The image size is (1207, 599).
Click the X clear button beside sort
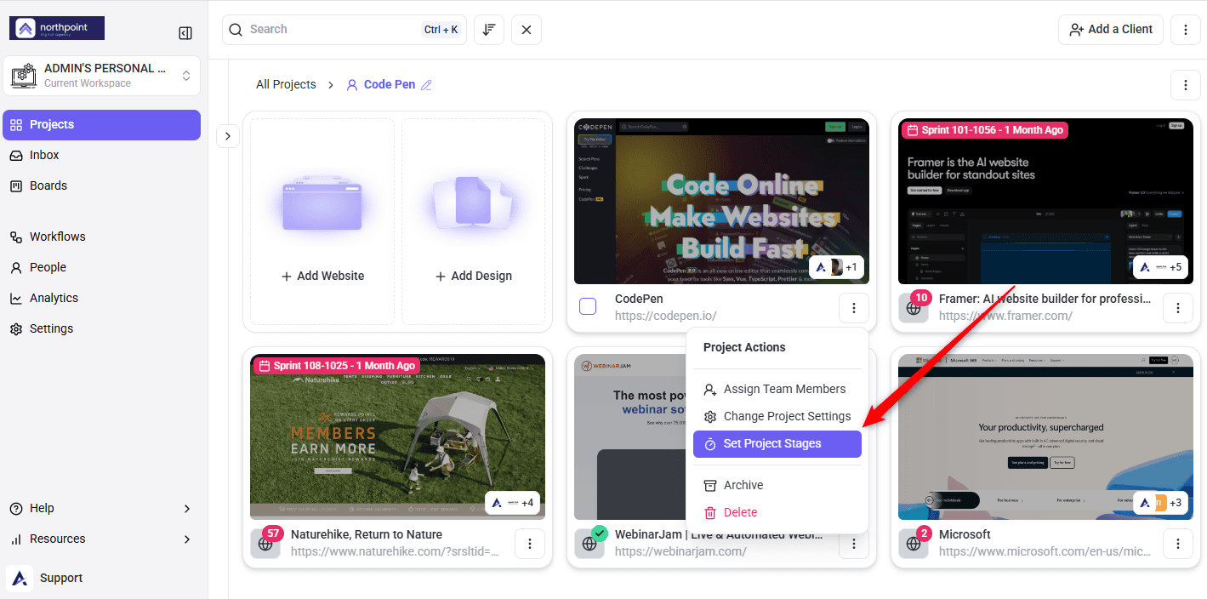[527, 29]
